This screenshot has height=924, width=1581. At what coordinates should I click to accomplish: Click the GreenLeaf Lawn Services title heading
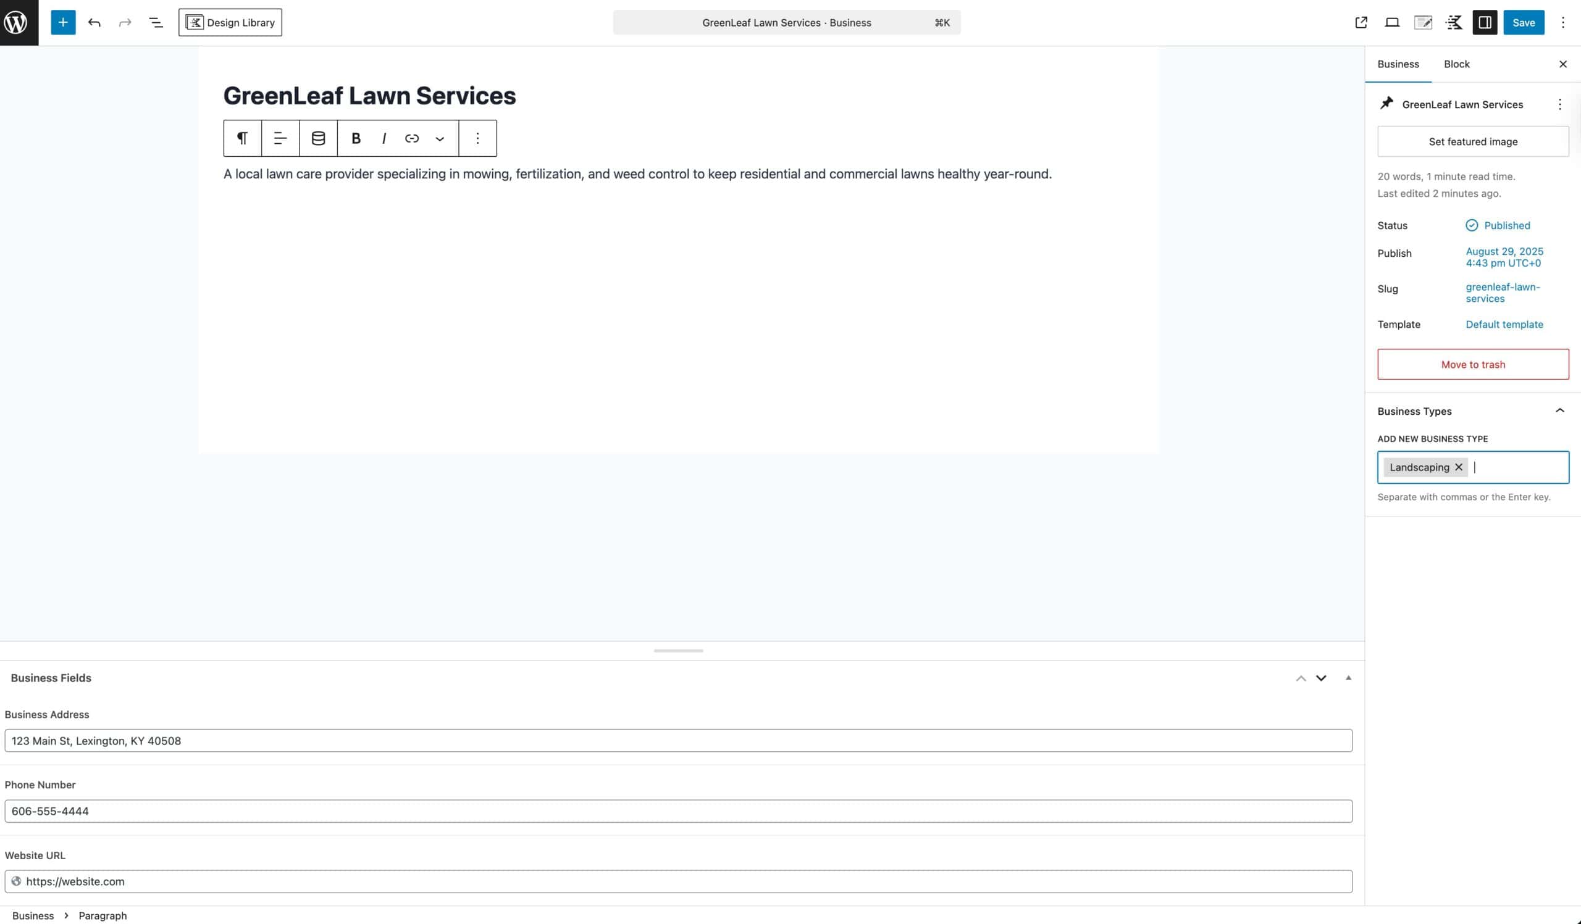369,95
